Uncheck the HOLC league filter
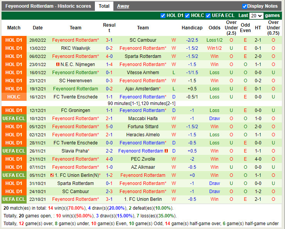 [x=187, y=16]
